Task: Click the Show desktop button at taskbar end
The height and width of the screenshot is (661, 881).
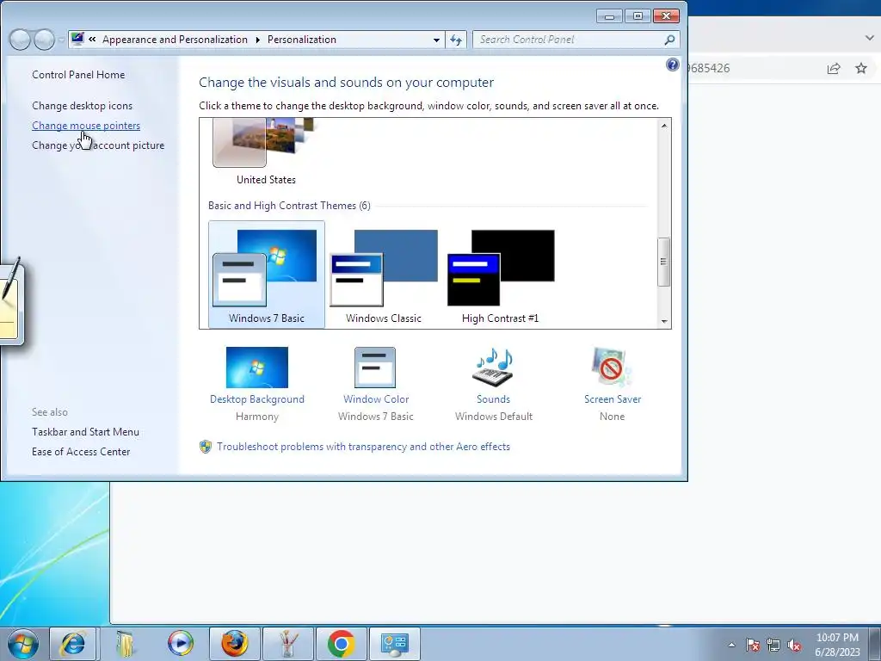Action: pos(877,644)
